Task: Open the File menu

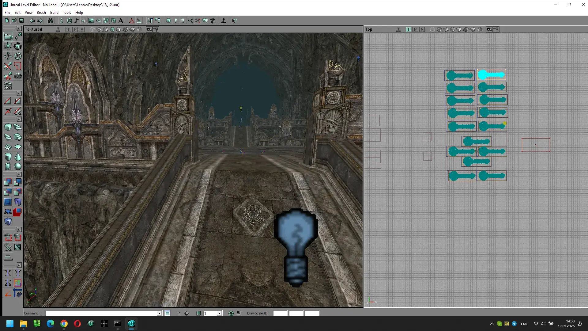Action: coord(7,13)
